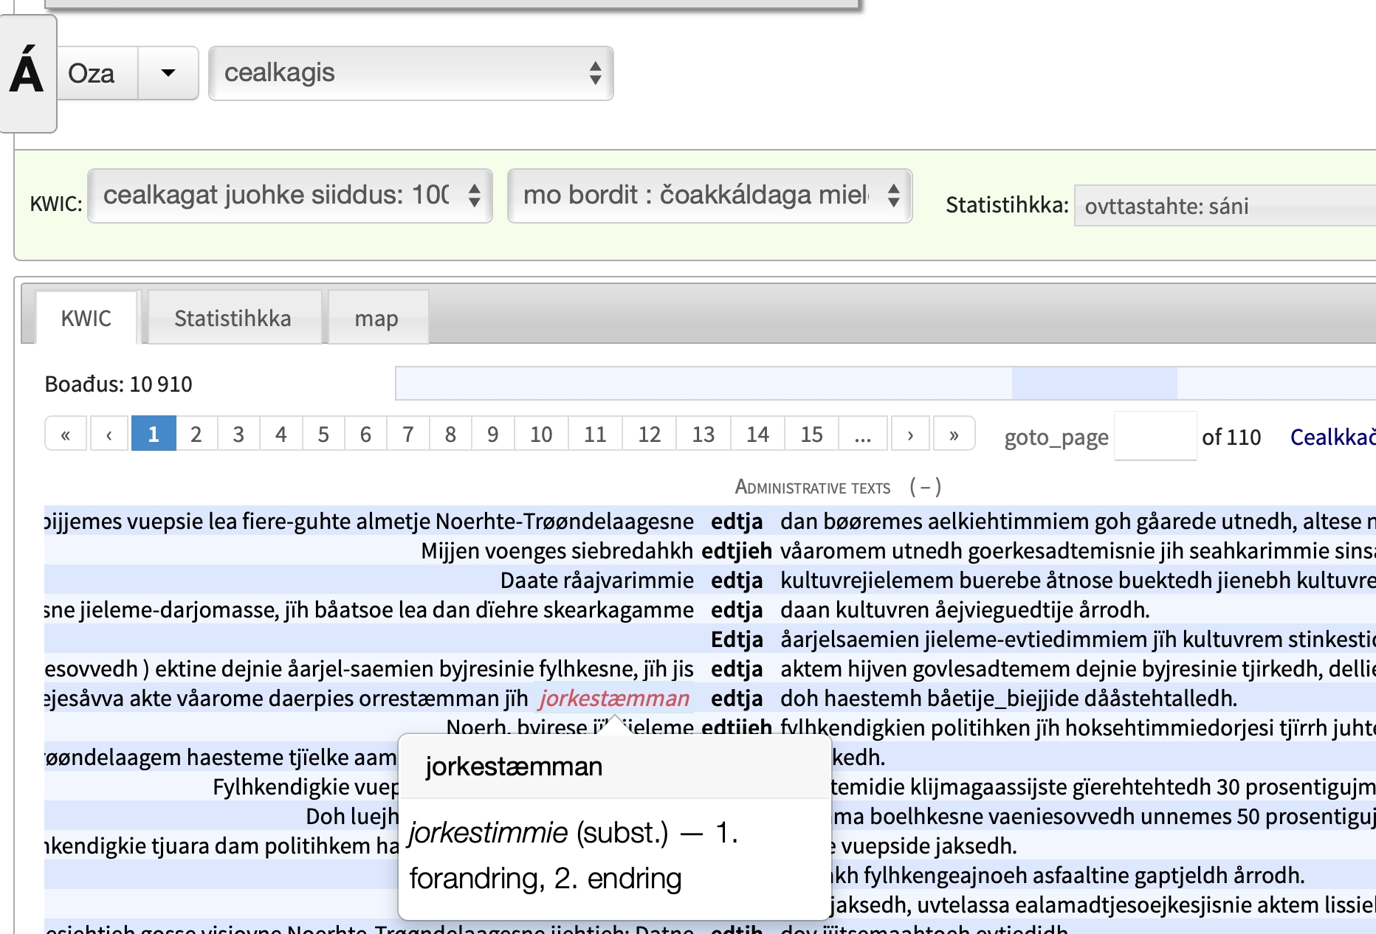The height and width of the screenshot is (934, 1376).
Task: Click the ellipsis pagination item
Action: click(x=863, y=434)
